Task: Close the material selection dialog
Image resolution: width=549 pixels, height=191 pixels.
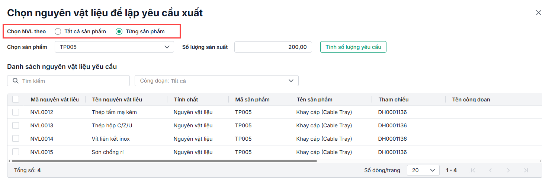Action: pos(538,13)
